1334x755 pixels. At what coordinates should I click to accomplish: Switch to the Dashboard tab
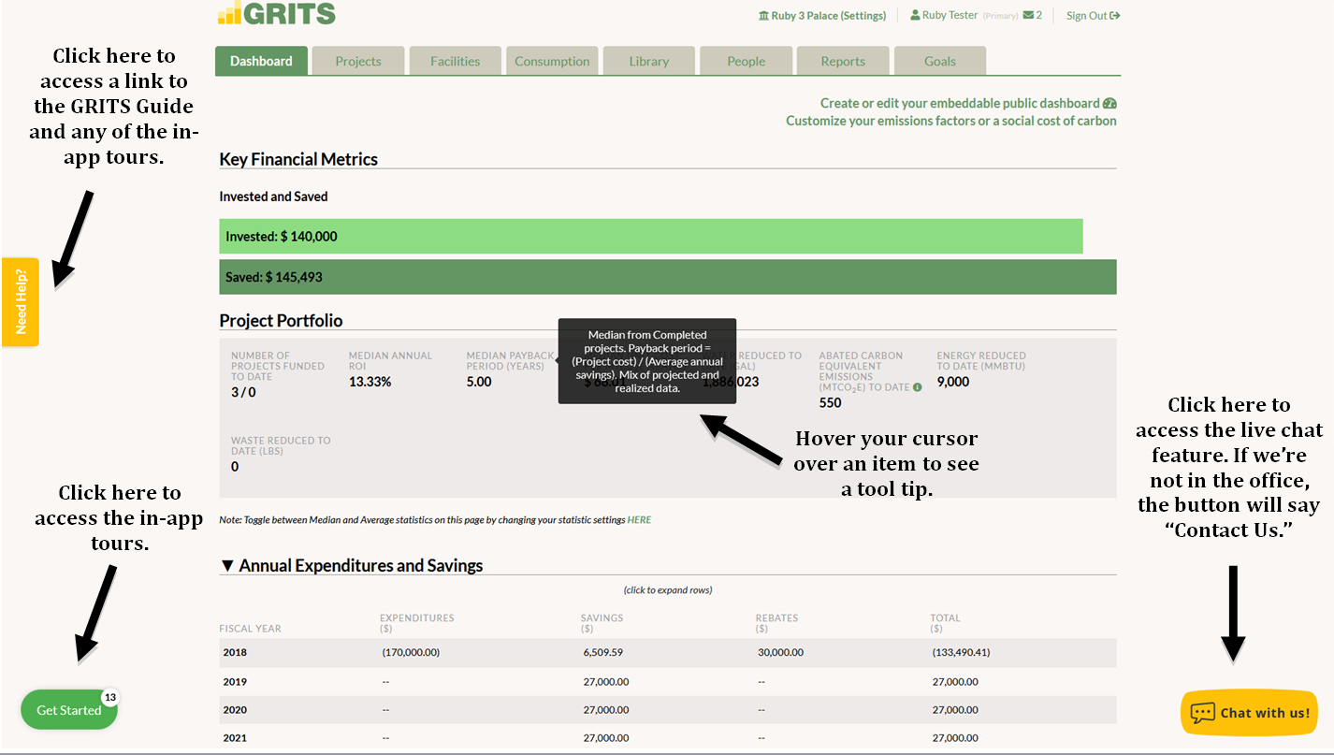point(261,61)
